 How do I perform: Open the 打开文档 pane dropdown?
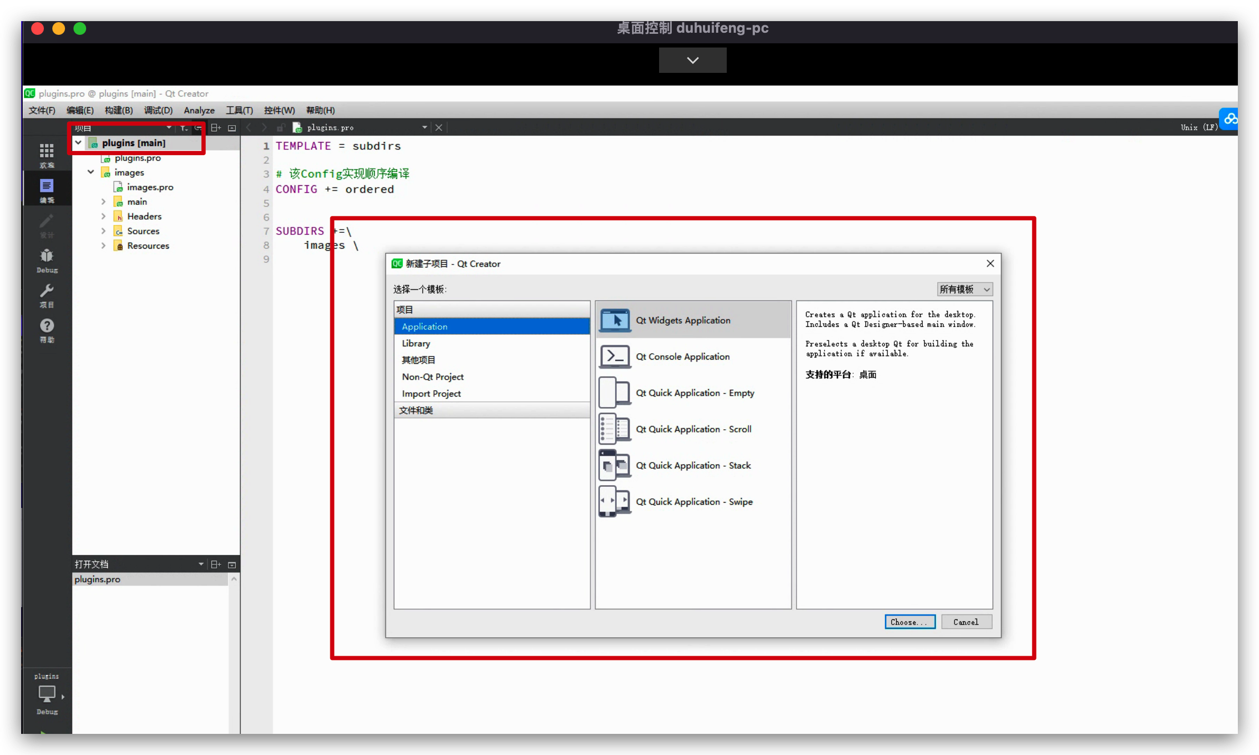pos(201,564)
